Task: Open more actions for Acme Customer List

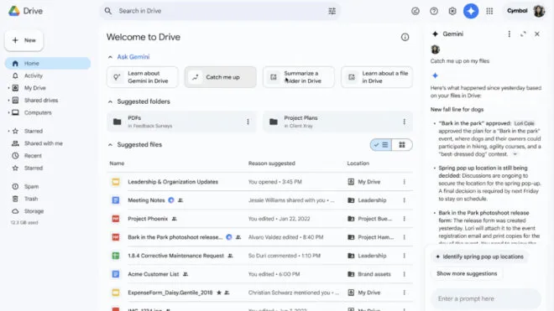Action: point(405,274)
